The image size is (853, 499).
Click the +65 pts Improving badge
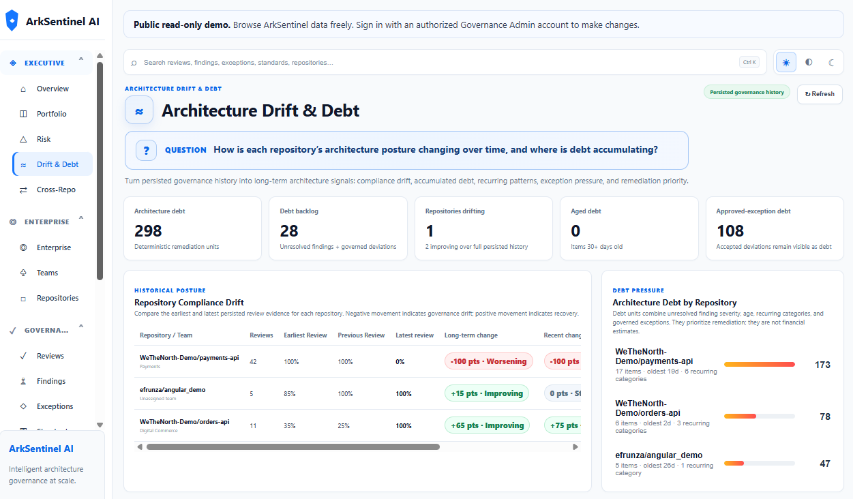click(x=487, y=425)
